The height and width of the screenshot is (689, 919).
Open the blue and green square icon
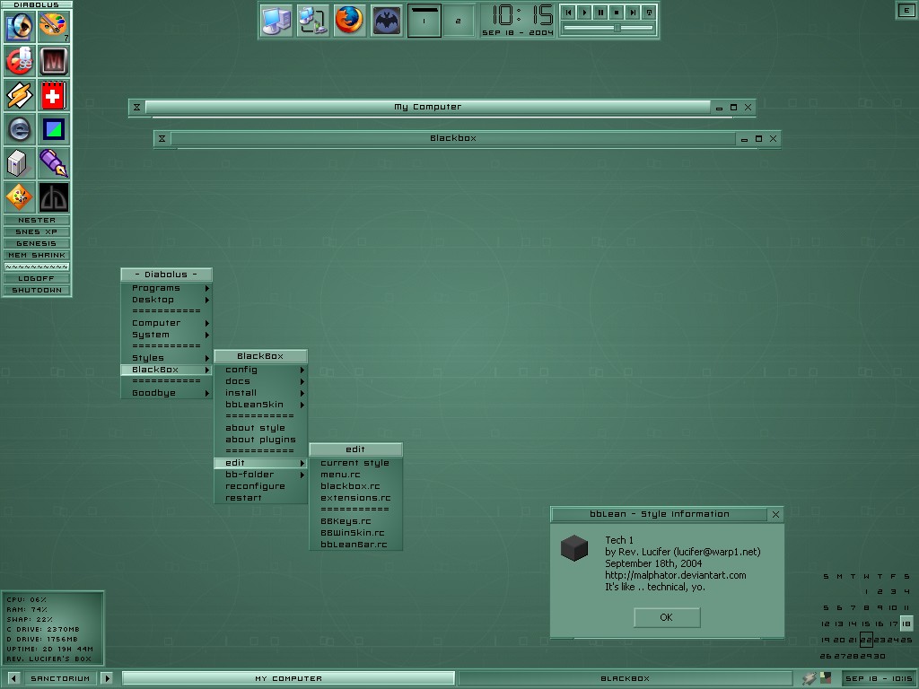pos(53,129)
